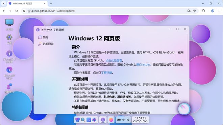This screenshot has width=223, height=125.
Task: Open the taskbar widgets panel icon
Action: click(x=89, y=120)
